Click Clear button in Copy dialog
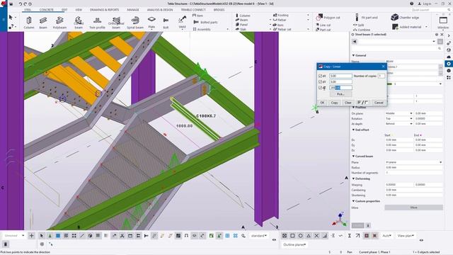This screenshot has width=453, height=255. (x=348, y=103)
